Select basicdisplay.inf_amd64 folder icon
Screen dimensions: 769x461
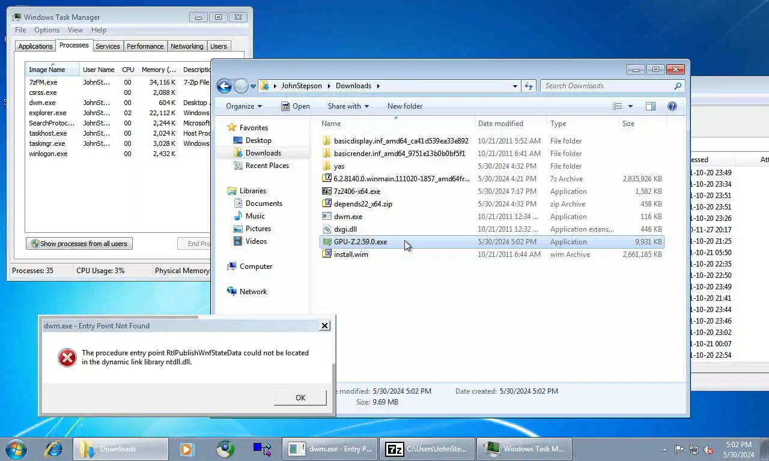click(327, 141)
